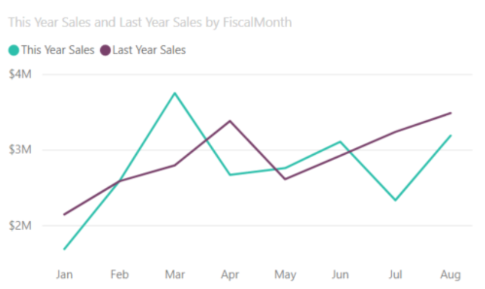This screenshot has height=289, width=485.
Task: Select Jun on the x-axis
Action: 340,274
